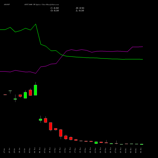Click the 17 Nov date label
158x158 pixels.
tap(75, 150)
